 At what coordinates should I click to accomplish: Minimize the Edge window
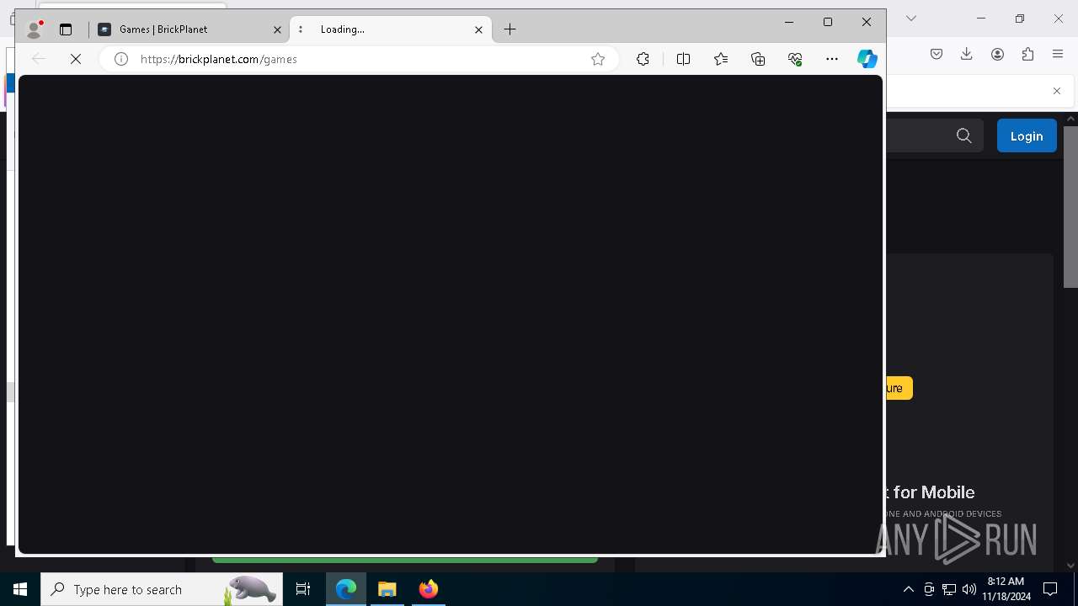click(789, 22)
